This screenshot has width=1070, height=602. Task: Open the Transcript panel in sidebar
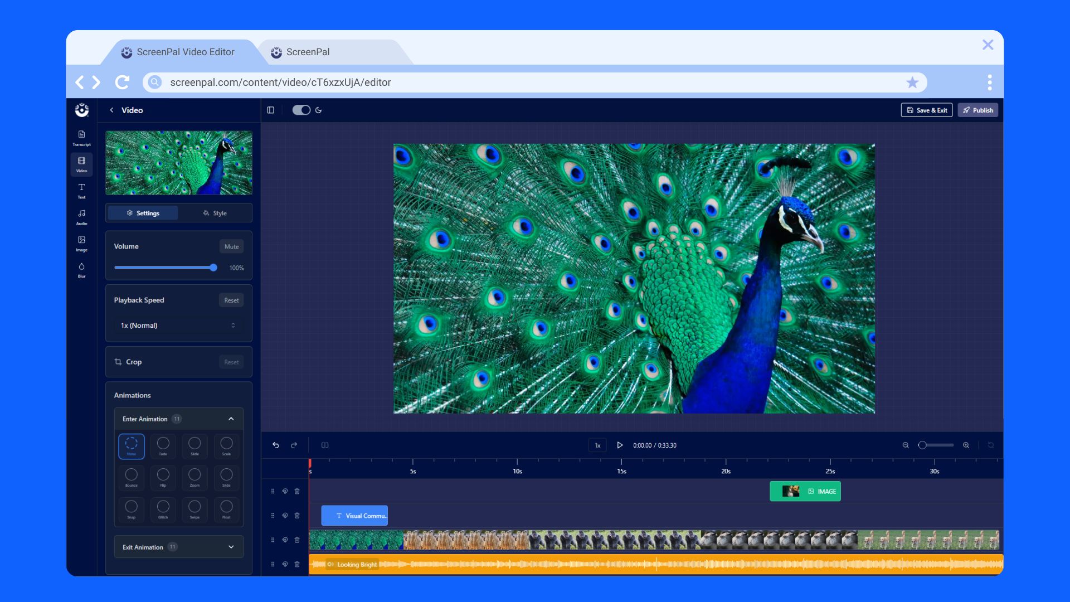[x=81, y=137]
